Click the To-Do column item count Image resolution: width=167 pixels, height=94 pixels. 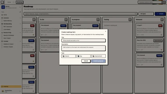tap(66, 20)
